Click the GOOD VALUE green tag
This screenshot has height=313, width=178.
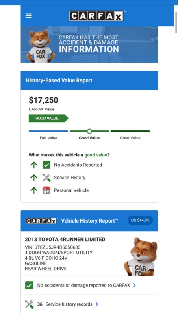[48, 118]
